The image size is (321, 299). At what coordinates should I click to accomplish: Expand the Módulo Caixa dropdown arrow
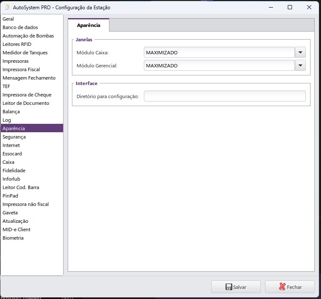point(300,53)
